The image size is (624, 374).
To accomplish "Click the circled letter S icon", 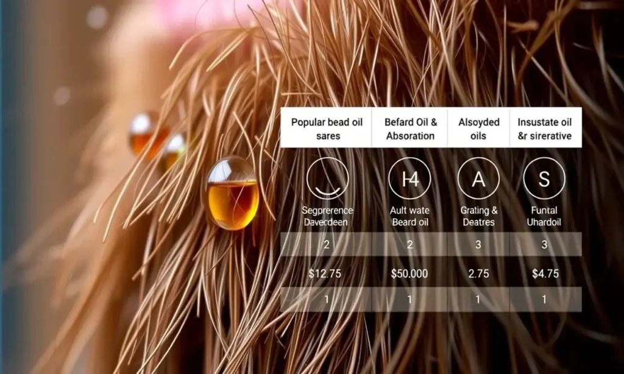I will point(544,178).
